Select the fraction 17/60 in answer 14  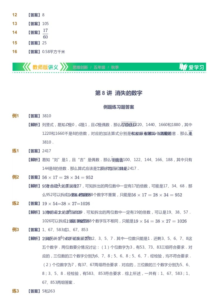[45, 33]
